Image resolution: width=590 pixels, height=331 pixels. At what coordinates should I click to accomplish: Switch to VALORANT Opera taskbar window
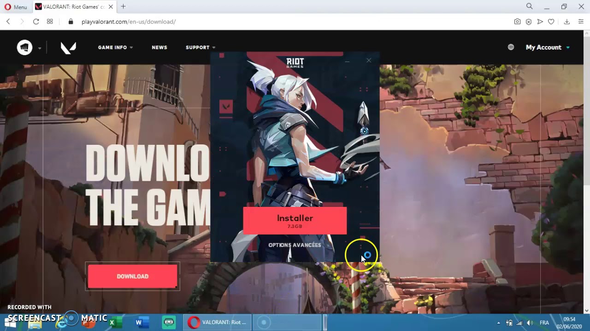pyautogui.click(x=218, y=322)
